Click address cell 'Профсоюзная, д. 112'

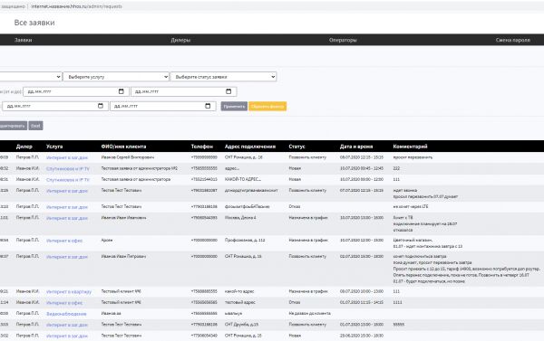245,240
